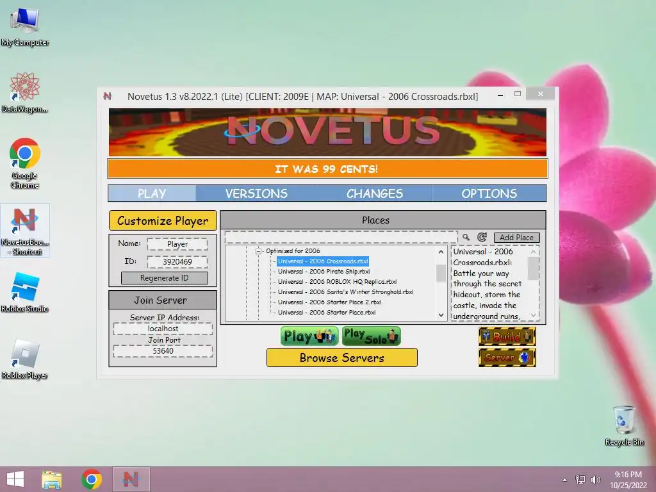This screenshot has height=492, width=656.
Task: Select Universal - 2006 Santa's Winter Stronghold.rbxl
Action: pyautogui.click(x=345, y=292)
